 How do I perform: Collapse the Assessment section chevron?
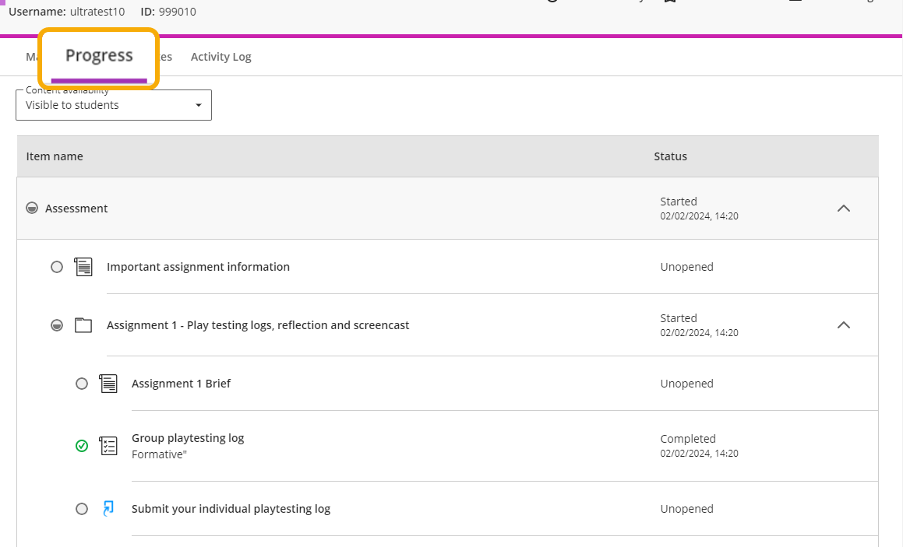pyautogui.click(x=843, y=209)
